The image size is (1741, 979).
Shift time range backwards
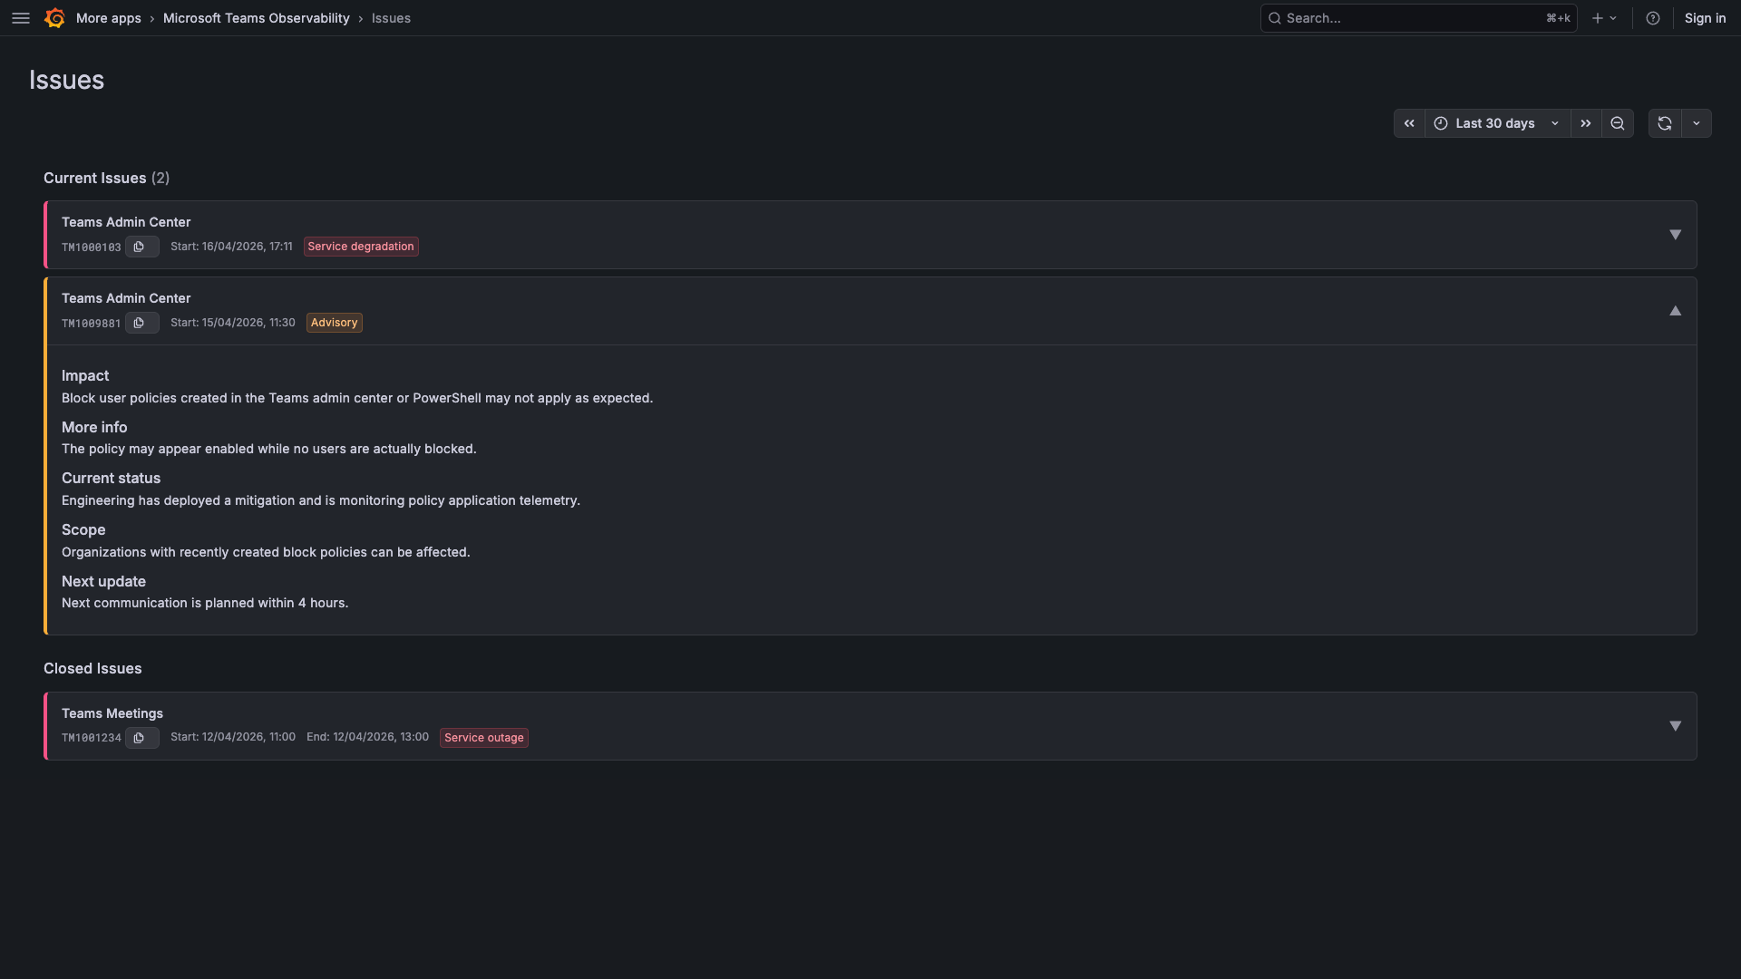coord(1409,123)
